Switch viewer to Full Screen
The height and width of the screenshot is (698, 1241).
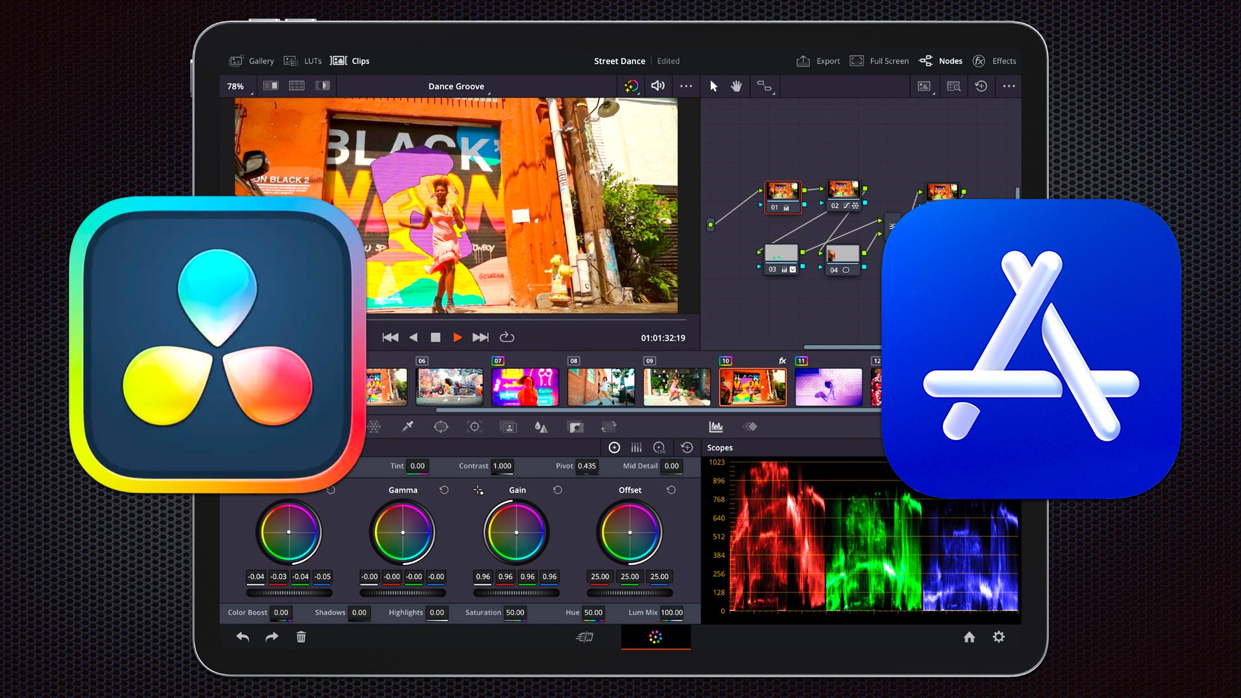[x=879, y=61]
